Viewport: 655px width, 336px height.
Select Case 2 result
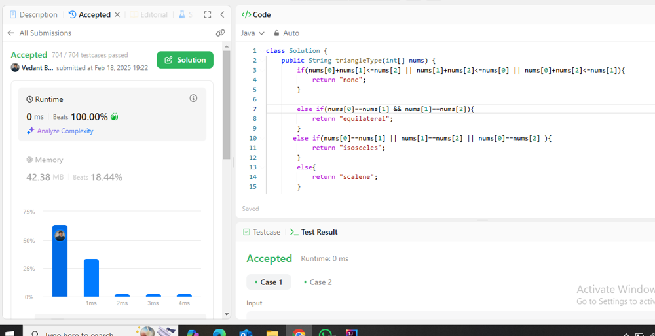point(318,282)
